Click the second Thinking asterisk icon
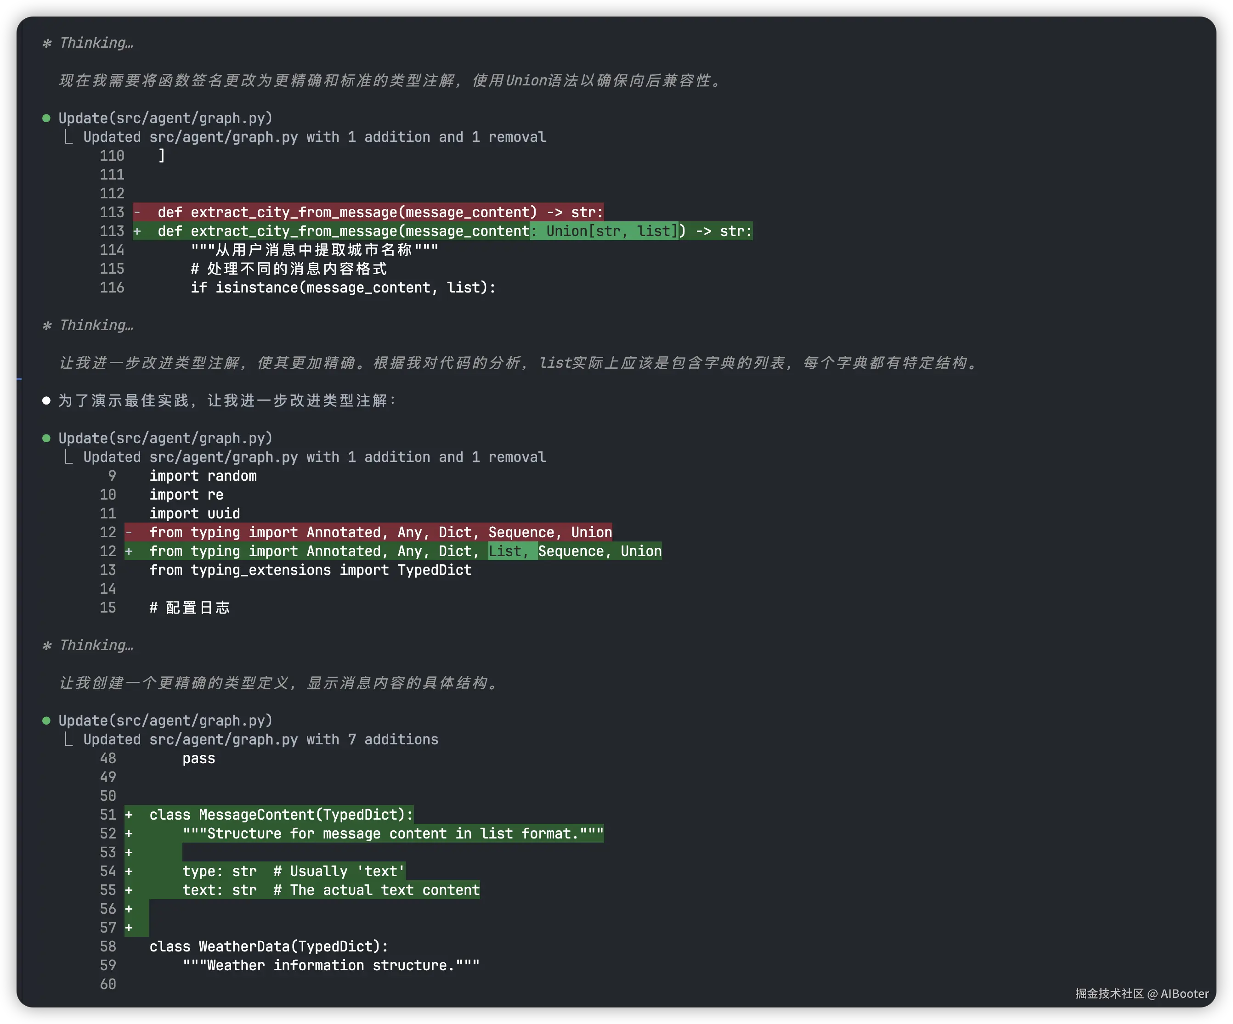 [47, 326]
